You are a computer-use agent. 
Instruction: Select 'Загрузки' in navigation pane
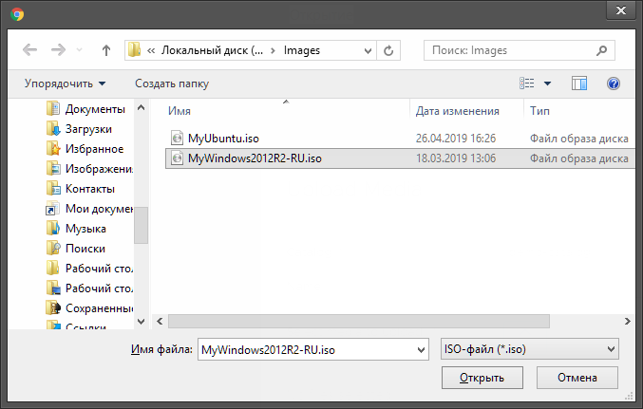click(x=88, y=129)
